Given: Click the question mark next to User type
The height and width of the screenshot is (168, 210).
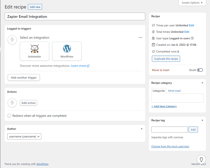Looking at the screenshot, I should (x=192, y=38).
